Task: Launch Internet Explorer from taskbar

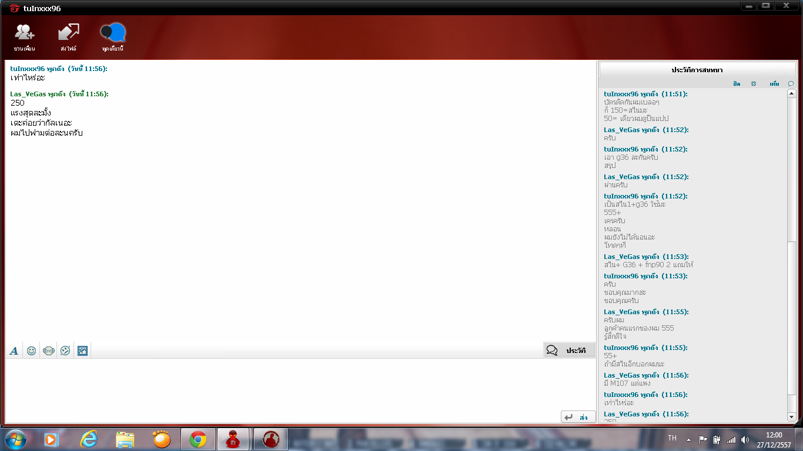Action: pos(89,439)
